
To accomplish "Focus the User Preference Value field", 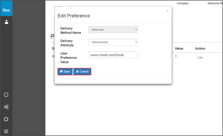I will 113,55.
